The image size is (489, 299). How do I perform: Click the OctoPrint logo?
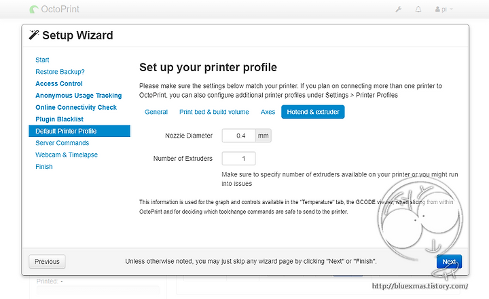coord(54,9)
